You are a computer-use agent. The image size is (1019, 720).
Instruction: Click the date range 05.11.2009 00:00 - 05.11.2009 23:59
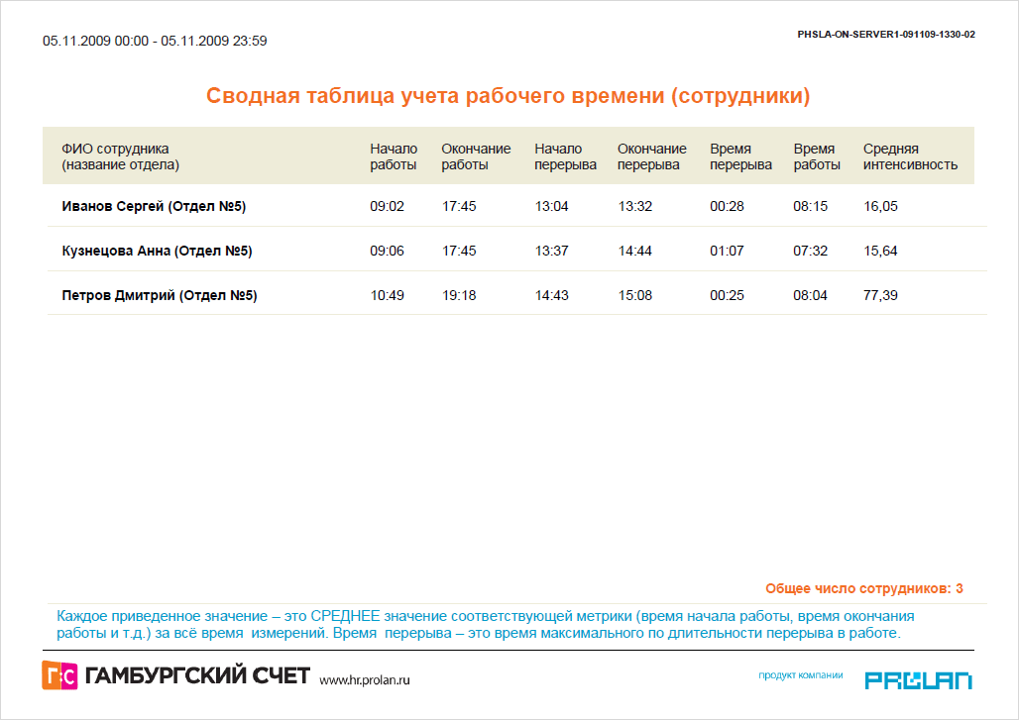pos(155,41)
